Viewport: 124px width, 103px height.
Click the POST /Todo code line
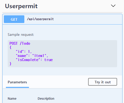20,43
